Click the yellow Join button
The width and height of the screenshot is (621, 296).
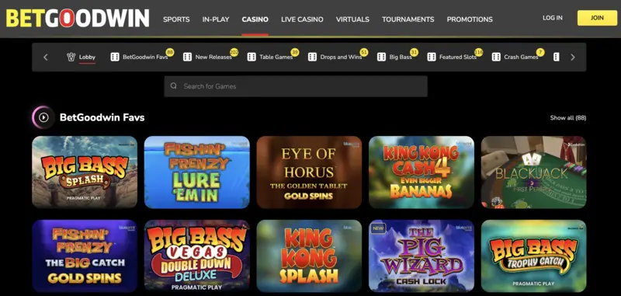597,18
